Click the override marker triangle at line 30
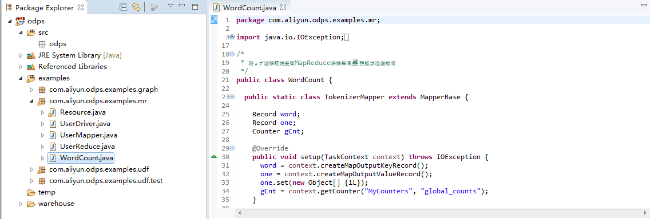This screenshot has width=650, height=219. coord(214,157)
